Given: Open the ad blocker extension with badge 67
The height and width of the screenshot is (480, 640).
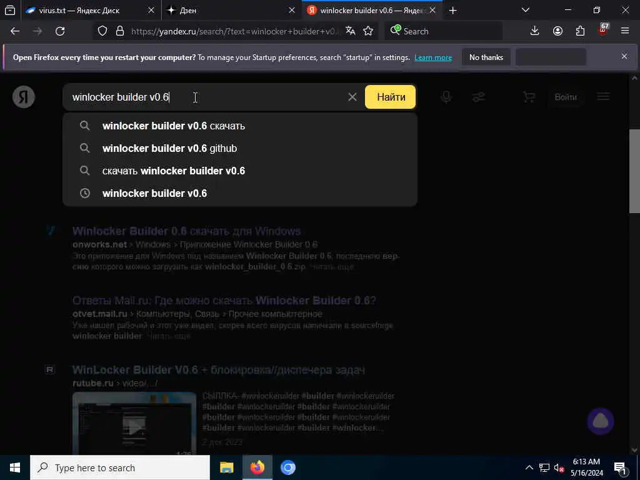Looking at the screenshot, I should coord(603,30).
